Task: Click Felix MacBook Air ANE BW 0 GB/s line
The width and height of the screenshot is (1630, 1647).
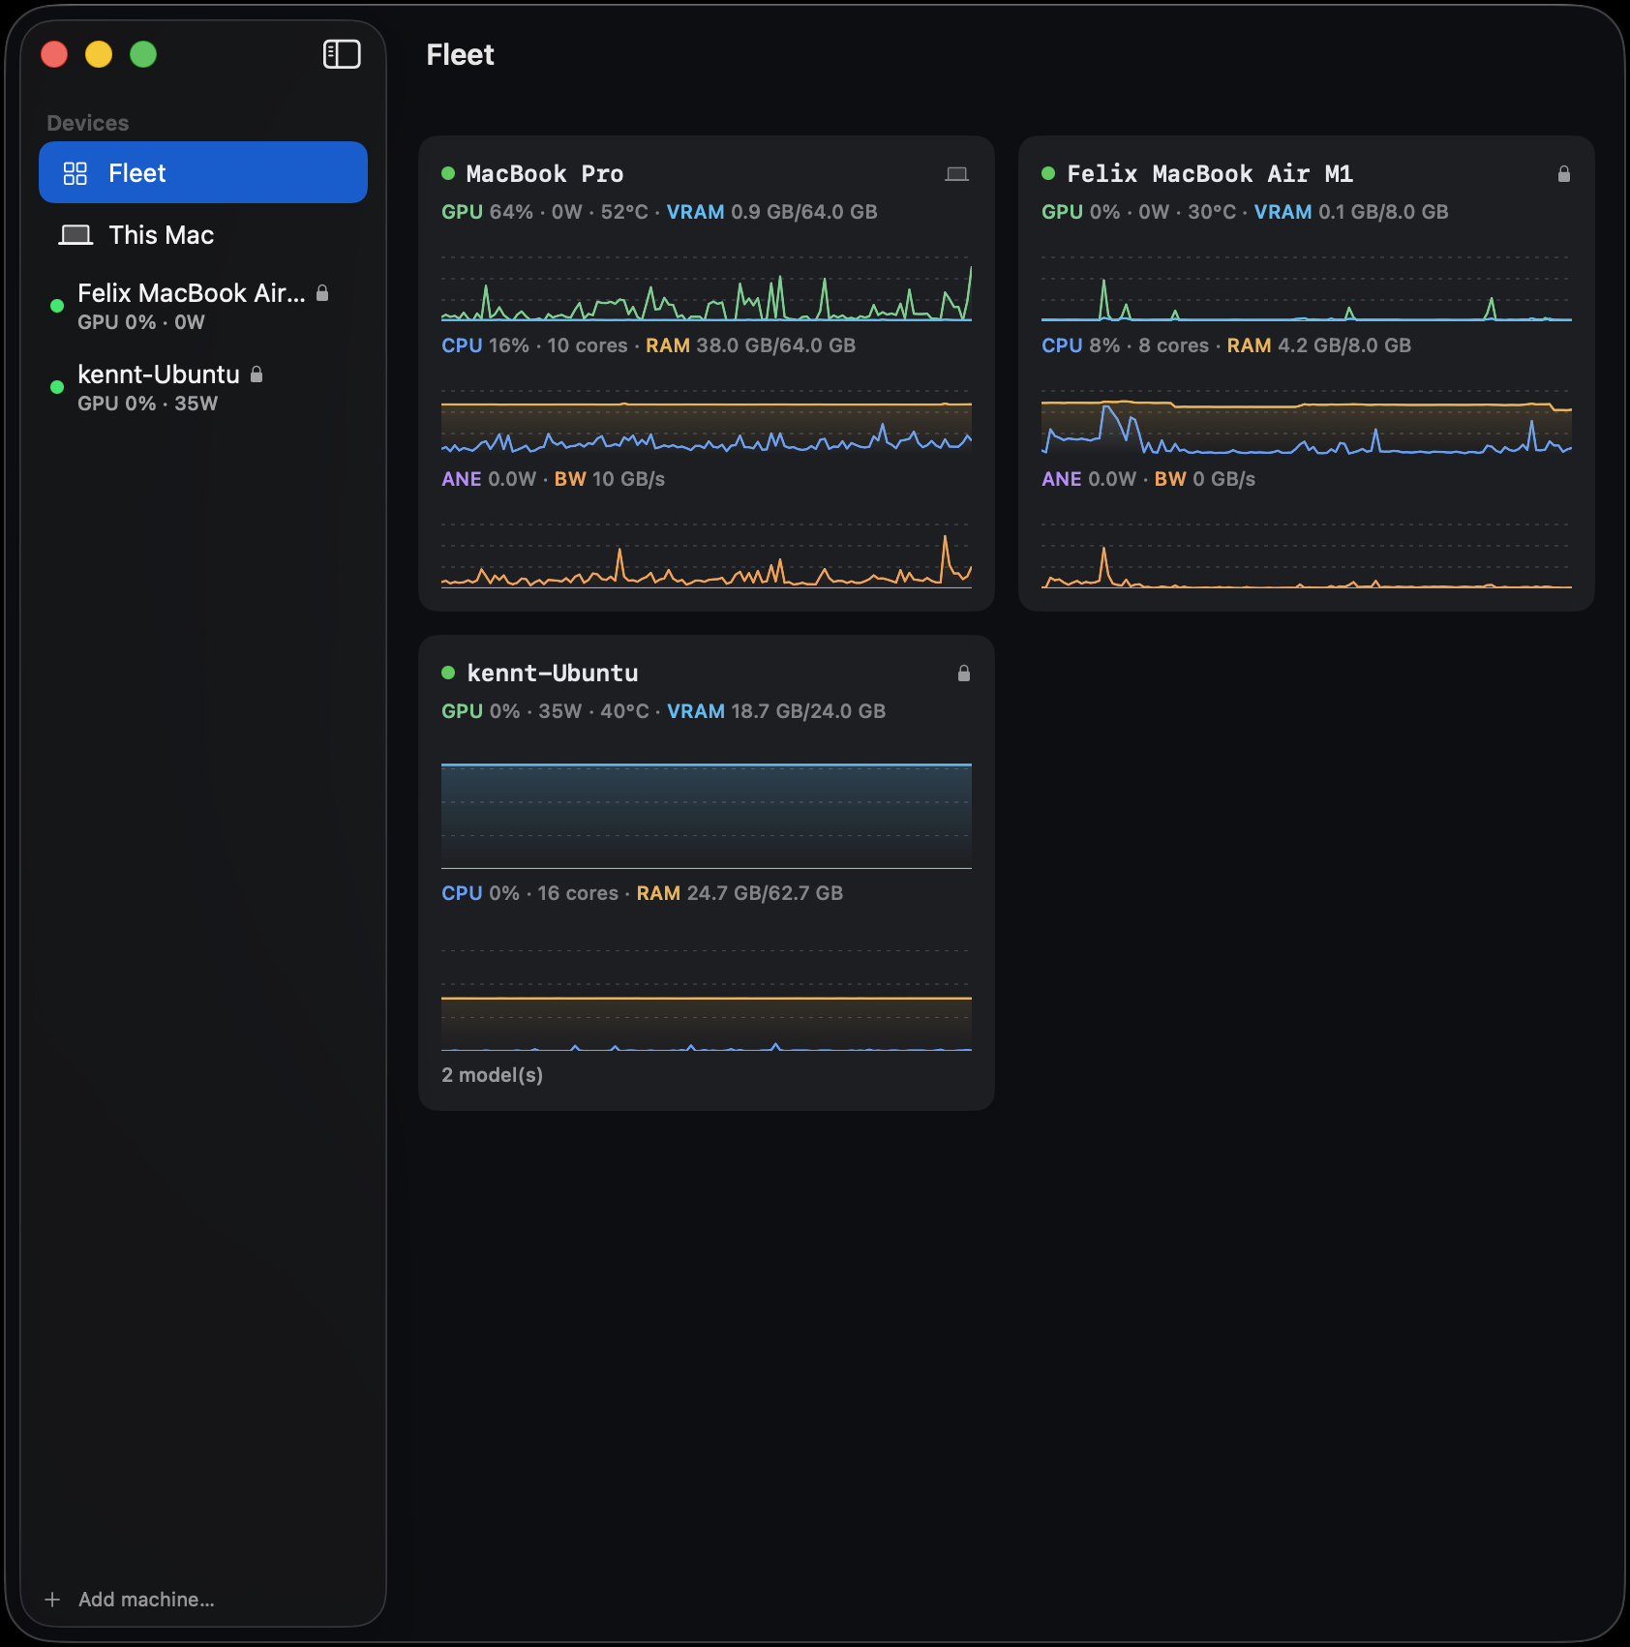Action: point(1148,479)
